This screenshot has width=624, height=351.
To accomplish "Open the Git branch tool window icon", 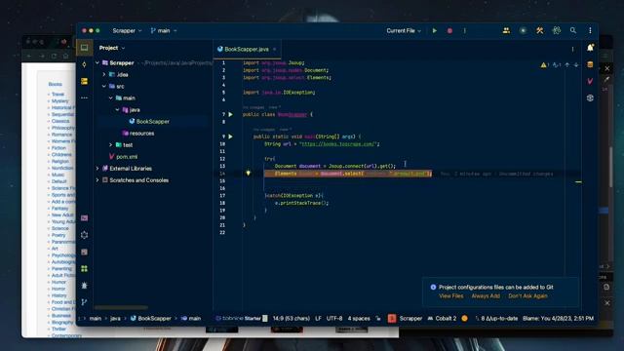I will point(85,302).
